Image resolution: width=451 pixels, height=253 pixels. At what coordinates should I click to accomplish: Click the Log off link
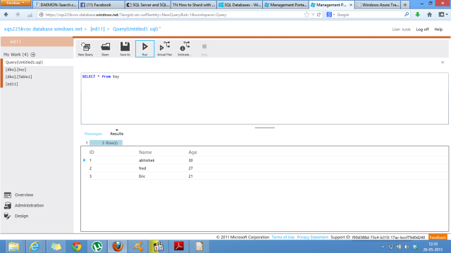click(422, 30)
